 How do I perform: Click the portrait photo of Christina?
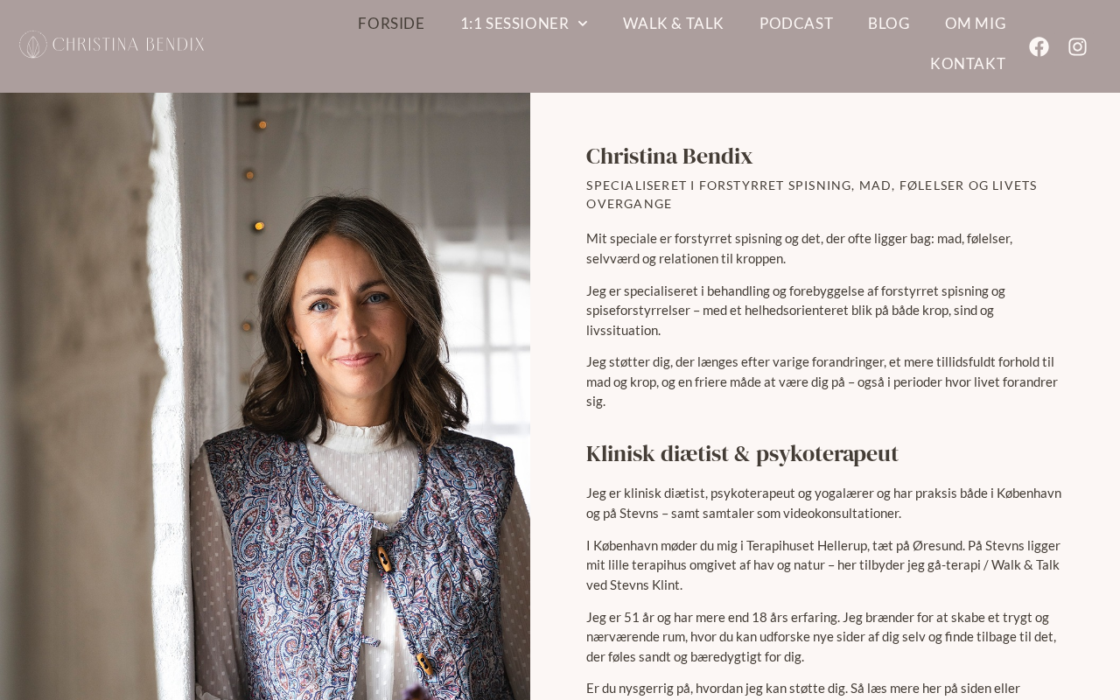coord(265,396)
